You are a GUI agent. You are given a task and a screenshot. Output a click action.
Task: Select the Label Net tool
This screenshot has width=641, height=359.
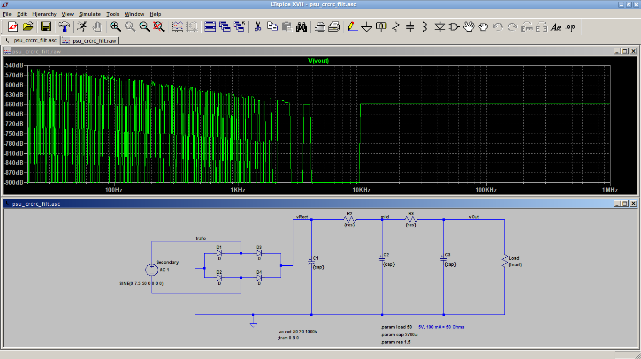pos(382,27)
